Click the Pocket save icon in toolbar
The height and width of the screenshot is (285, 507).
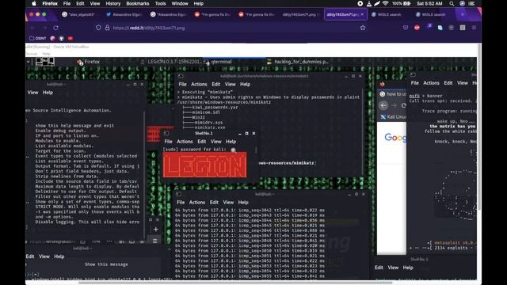[x=406, y=28]
